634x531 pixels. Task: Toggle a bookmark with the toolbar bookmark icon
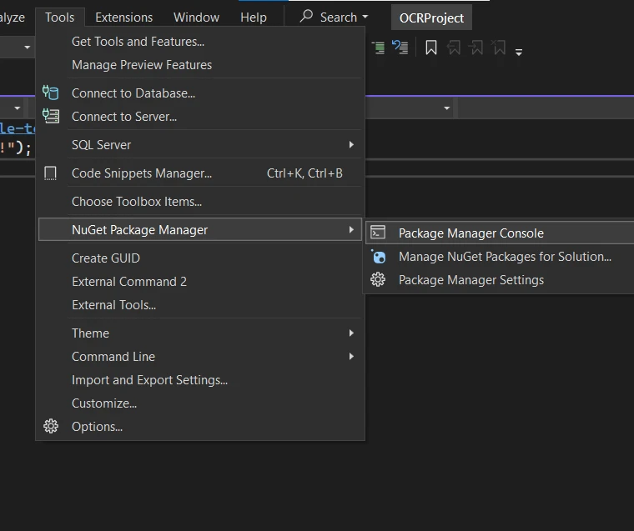430,48
